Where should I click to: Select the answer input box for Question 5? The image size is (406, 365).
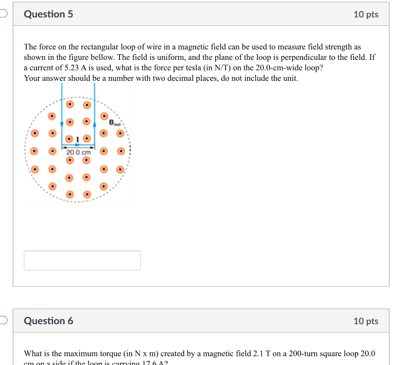click(x=82, y=260)
